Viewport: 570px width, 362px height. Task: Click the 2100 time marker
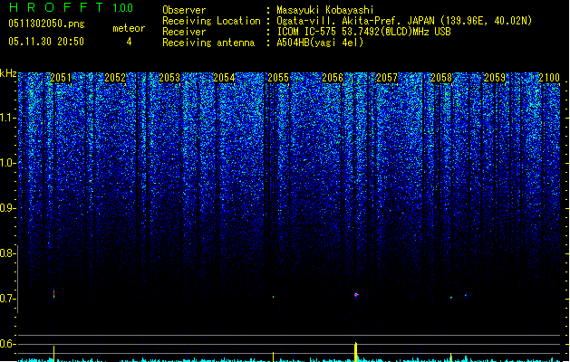549,78
